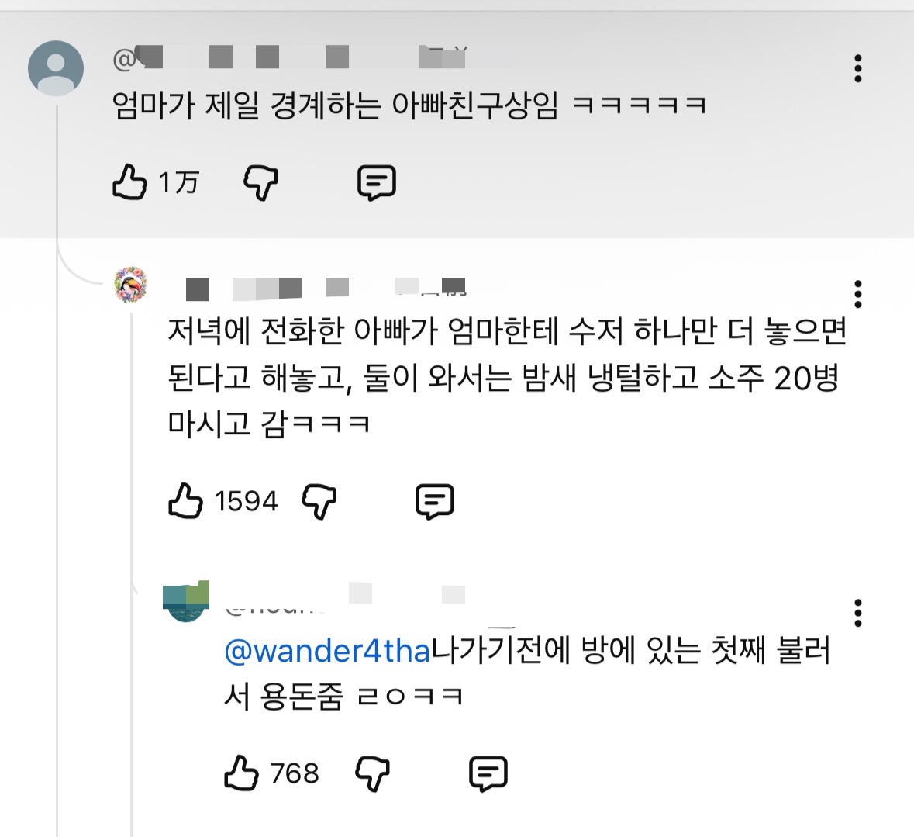Select the 1万 like count text
The image size is (914, 837).
pyautogui.click(x=178, y=182)
